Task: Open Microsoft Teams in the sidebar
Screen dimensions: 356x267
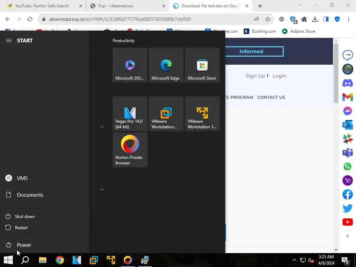Action: tap(348, 153)
